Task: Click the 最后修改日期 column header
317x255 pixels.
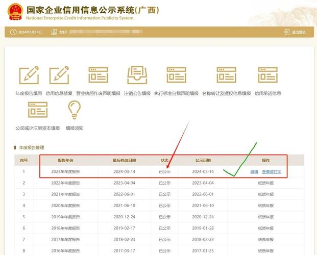Action: pos(125,160)
